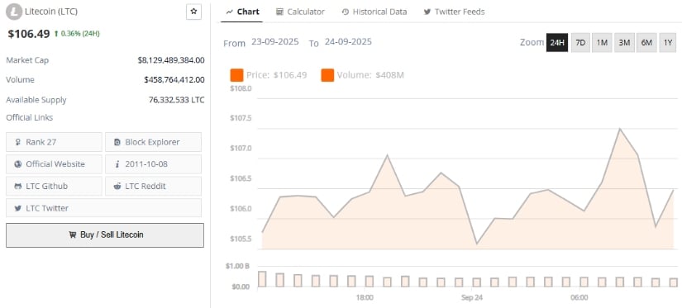The width and height of the screenshot is (682, 308).
Task: Toggle the Volume series orange legend swatch
Action: pyautogui.click(x=327, y=75)
